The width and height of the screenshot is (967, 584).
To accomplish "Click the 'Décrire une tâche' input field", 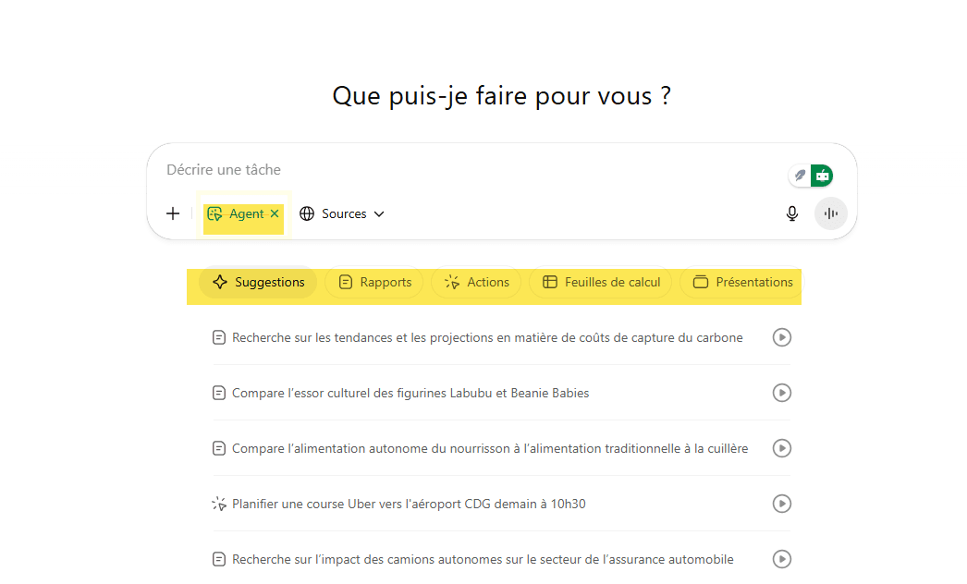I will (462, 170).
